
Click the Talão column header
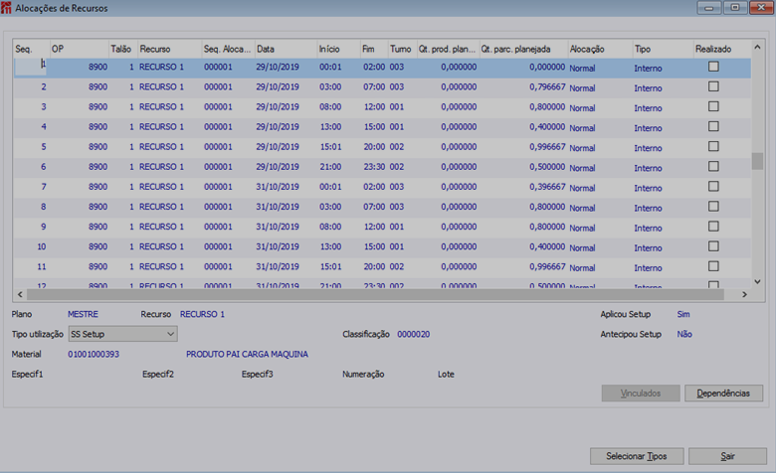[x=122, y=49]
